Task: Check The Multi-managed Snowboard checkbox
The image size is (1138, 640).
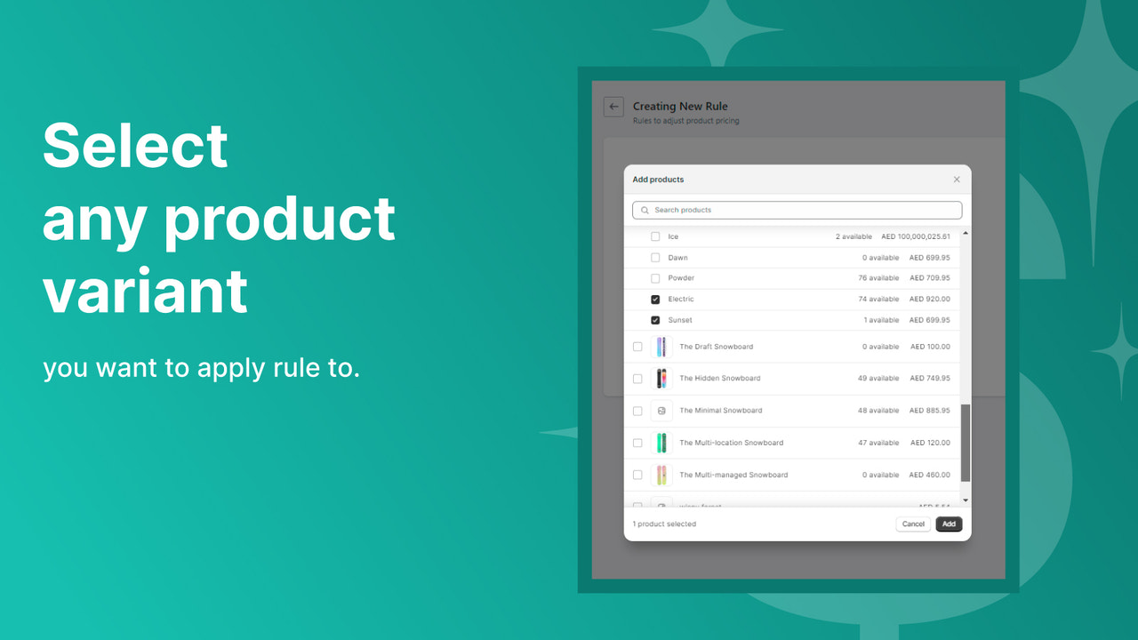Action: pyautogui.click(x=637, y=475)
